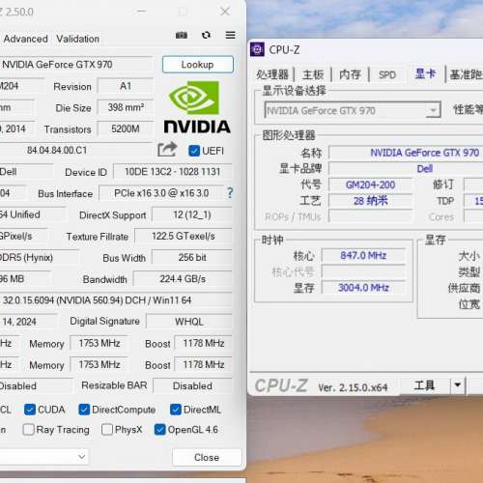Click the Bus Interface question mark

coord(230,193)
